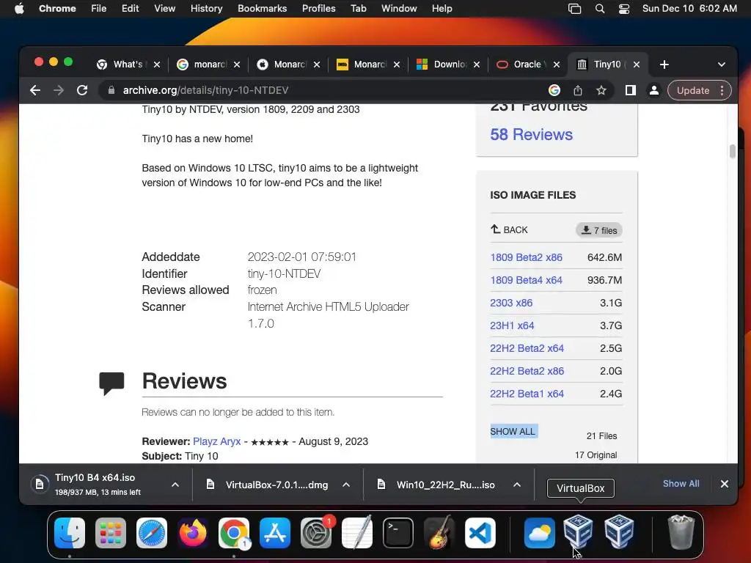Open the File menu
The image size is (751, 563).
(99, 9)
